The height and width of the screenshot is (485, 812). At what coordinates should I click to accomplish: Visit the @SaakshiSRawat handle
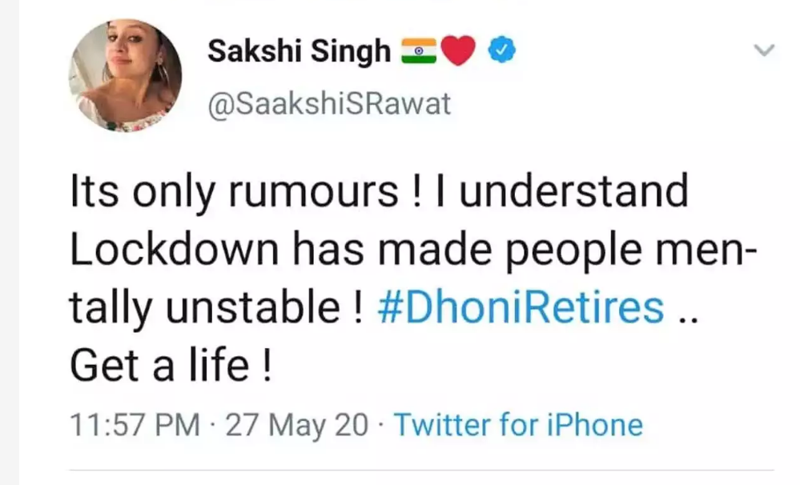pyautogui.click(x=329, y=104)
